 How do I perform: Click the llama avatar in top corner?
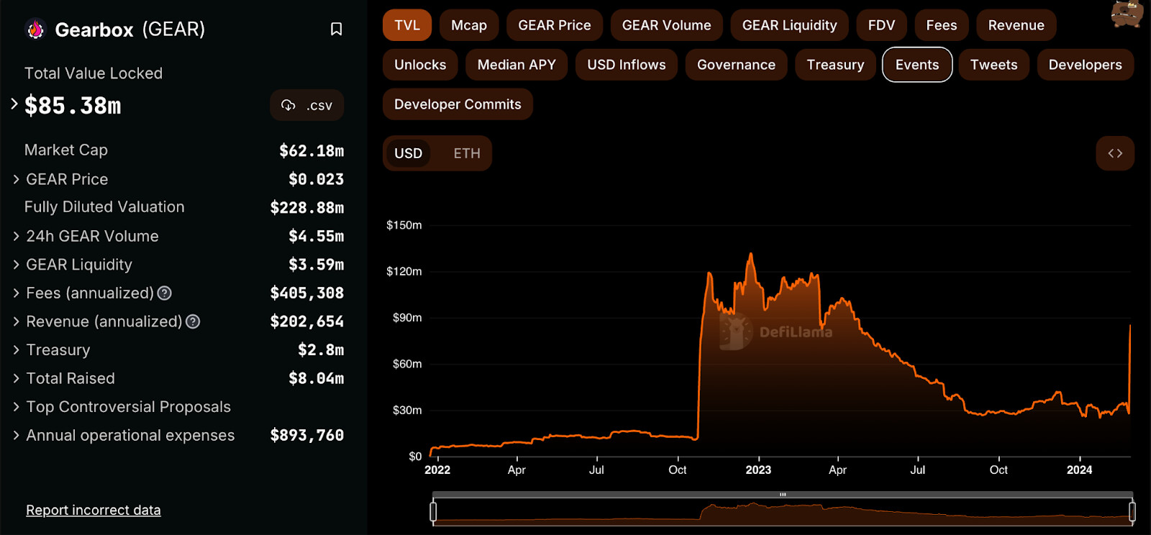[x=1127, y=14]
